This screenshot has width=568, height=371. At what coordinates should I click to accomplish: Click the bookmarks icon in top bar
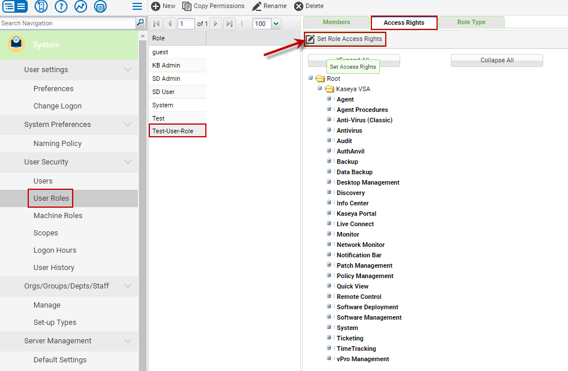coord(42,6)
